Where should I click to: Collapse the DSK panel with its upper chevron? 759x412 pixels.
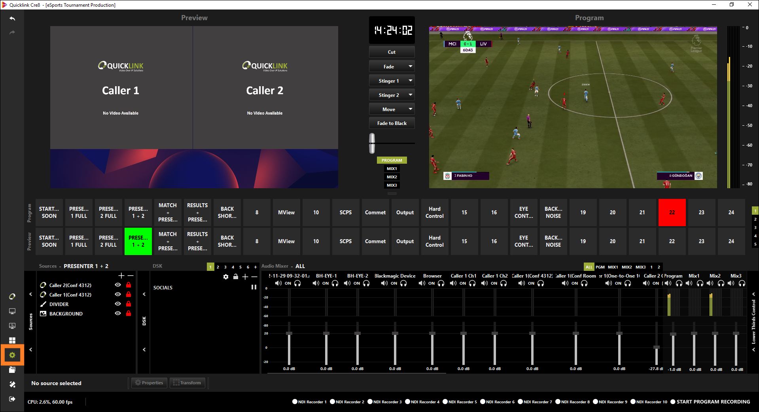[144, 294]
